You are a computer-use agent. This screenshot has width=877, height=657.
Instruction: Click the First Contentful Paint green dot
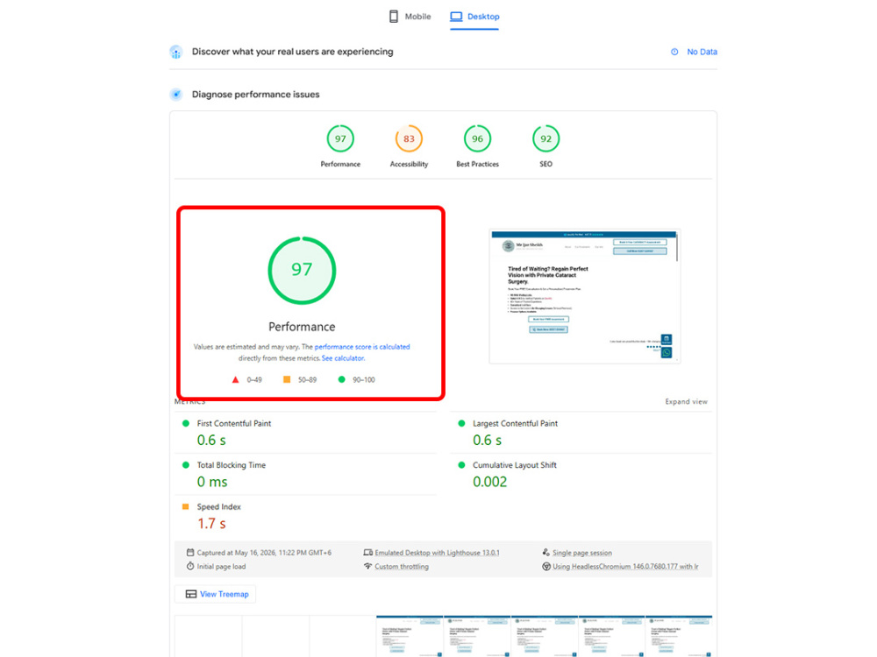186,423
